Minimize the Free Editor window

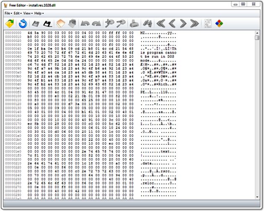point(236,4)
